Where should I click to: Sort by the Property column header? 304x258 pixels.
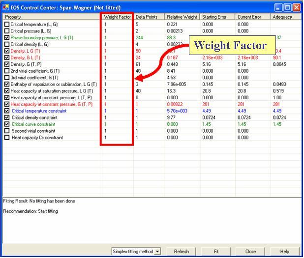52,17
